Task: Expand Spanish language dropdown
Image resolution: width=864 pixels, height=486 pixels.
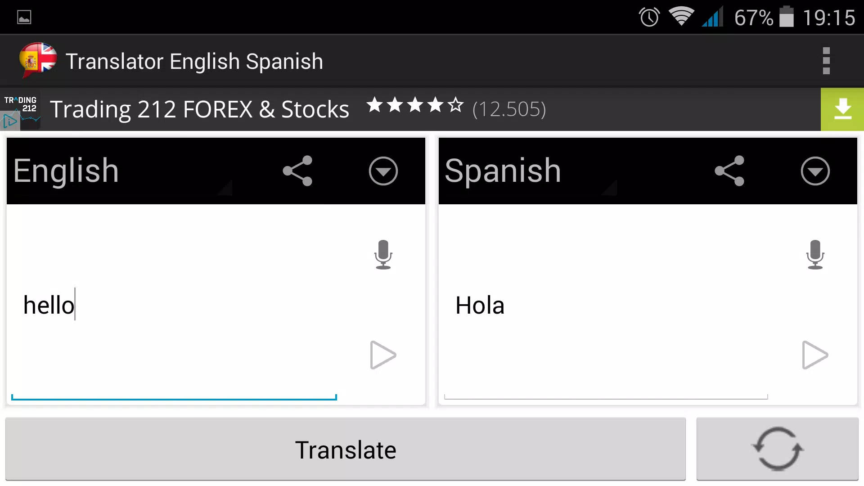Action: point(816,171)
